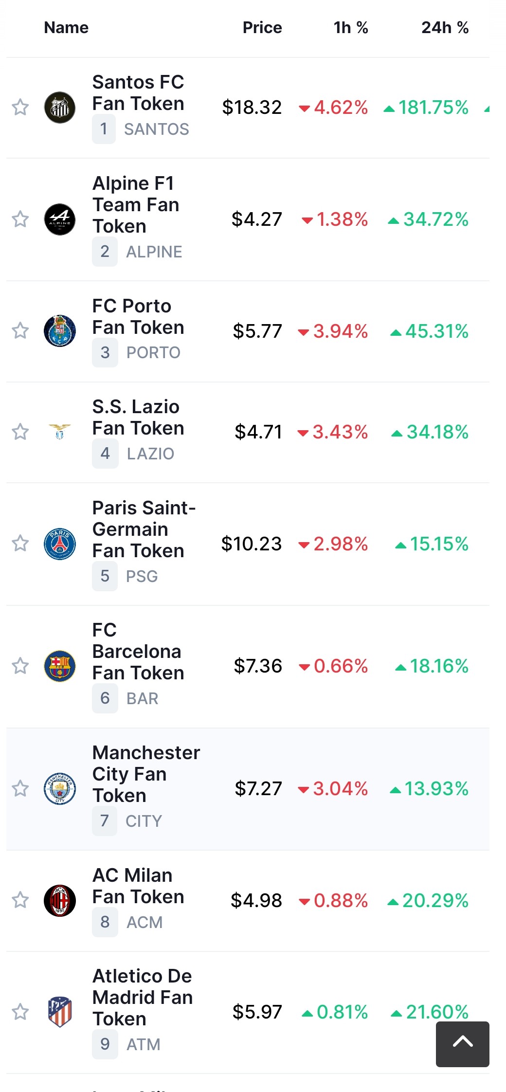Viewport: 506px width, 1092px height.
Task: Tap the FC Barcelona crest icon
Action: click(60, 666)
